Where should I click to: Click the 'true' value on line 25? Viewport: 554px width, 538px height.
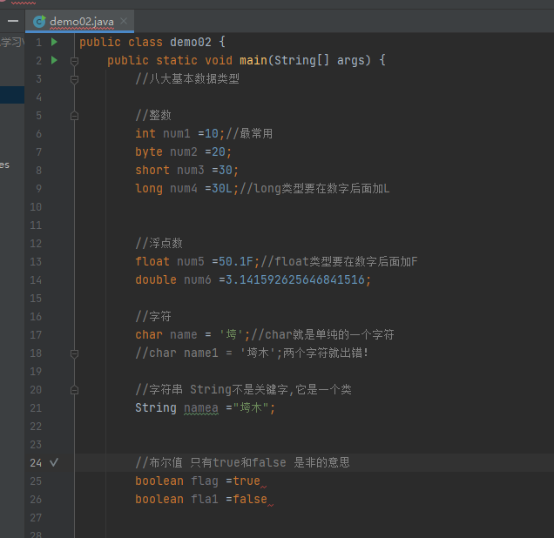[247, 481]
